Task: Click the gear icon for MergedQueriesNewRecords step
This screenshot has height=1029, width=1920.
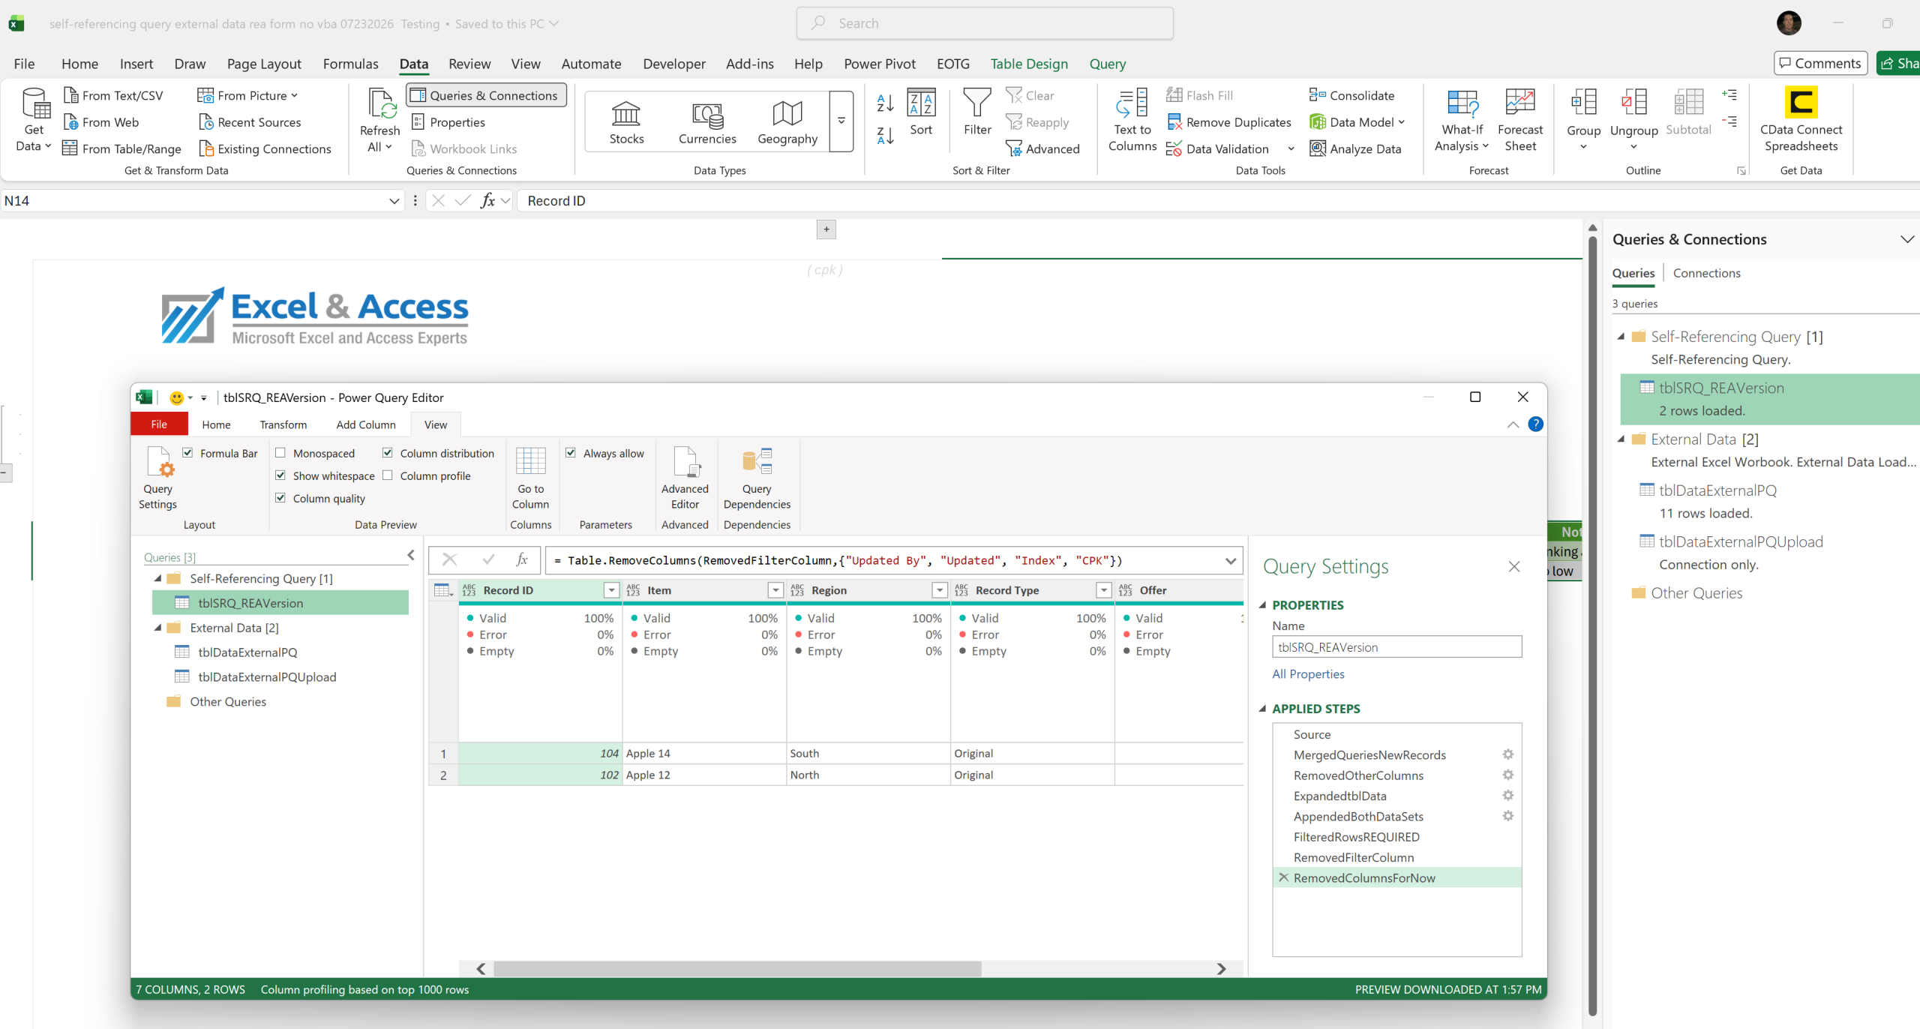Action: click(1507, 754)
